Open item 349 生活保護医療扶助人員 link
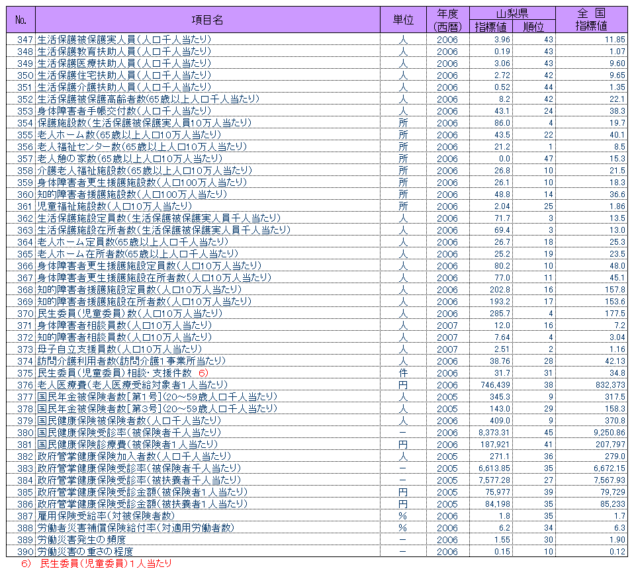The height and width of the screenshot is (569, 634). click(124, 64)
